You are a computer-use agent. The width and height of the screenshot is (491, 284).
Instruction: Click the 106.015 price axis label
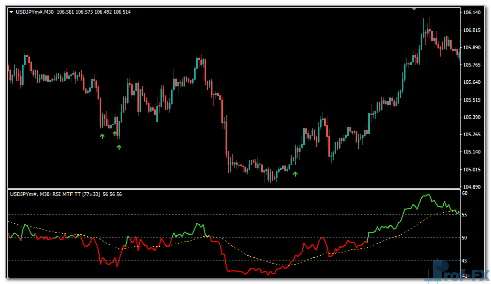click(x=472, y=30)
